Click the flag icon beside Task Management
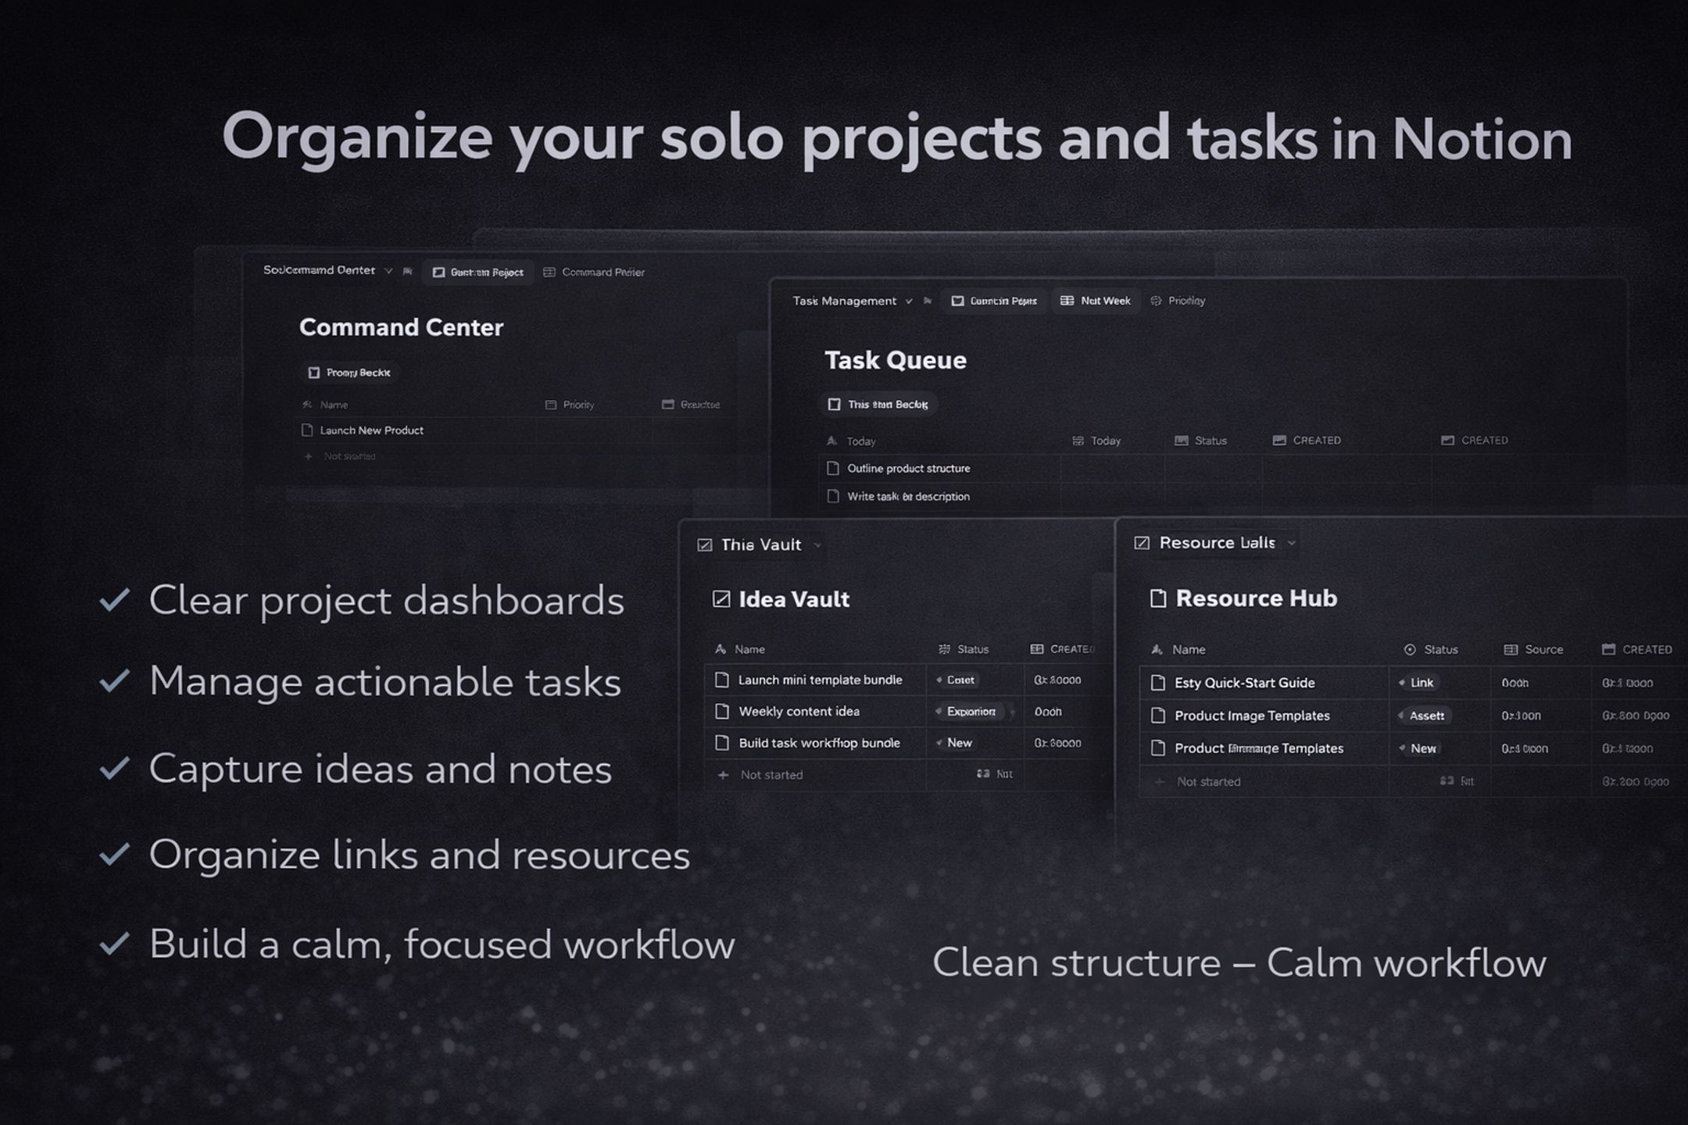 [x=928, y=302]
